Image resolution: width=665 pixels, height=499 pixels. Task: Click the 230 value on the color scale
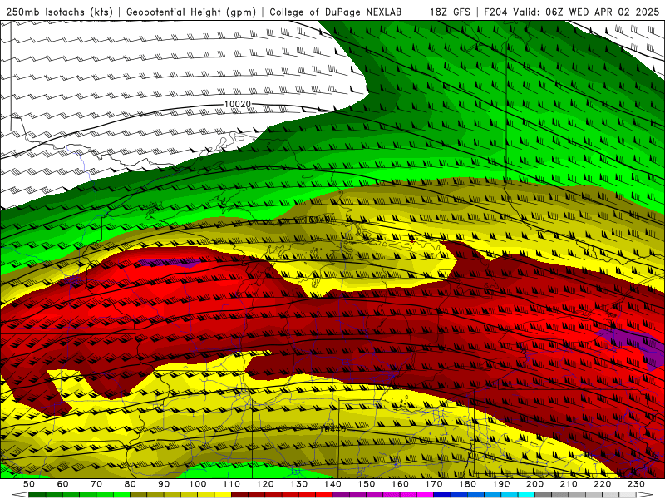(637, 484)
